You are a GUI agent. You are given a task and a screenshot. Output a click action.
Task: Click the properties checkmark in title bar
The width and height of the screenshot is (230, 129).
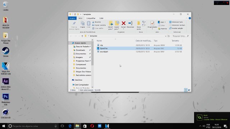coord(75,14)
